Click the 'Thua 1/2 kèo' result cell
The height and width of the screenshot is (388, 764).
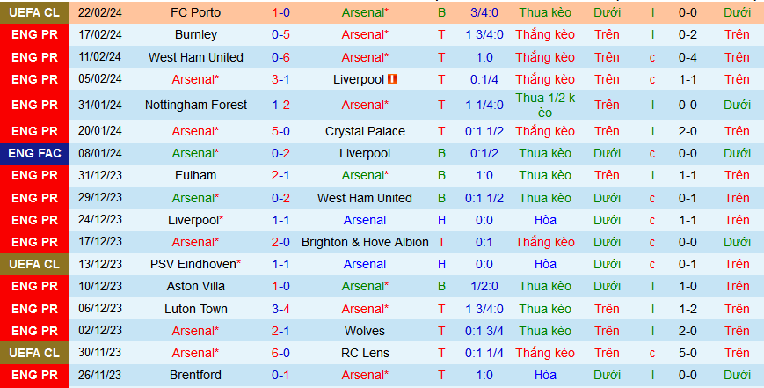click(x=545, y=105)
